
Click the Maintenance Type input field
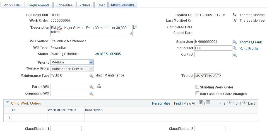pyautogui.click(x=70, y=76)
